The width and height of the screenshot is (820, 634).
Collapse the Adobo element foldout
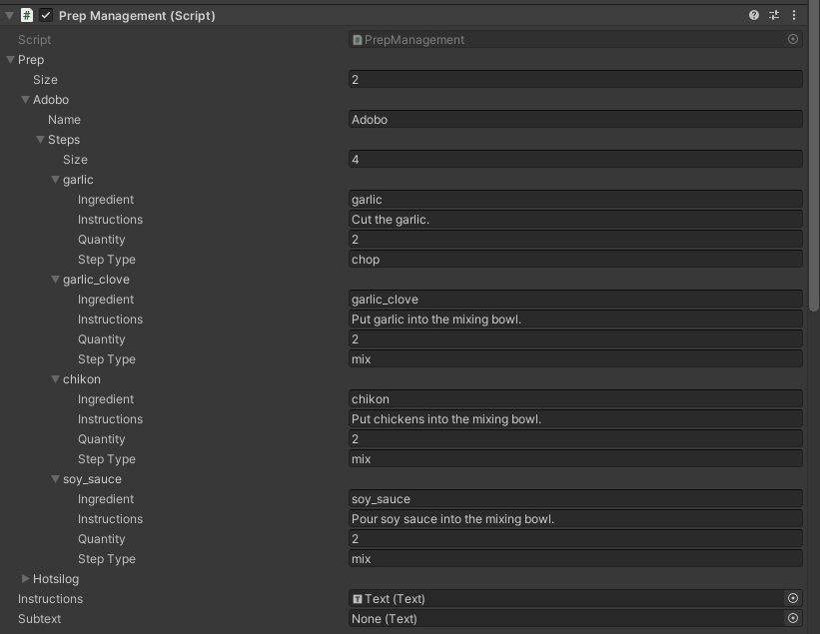(x=25, y=99)
